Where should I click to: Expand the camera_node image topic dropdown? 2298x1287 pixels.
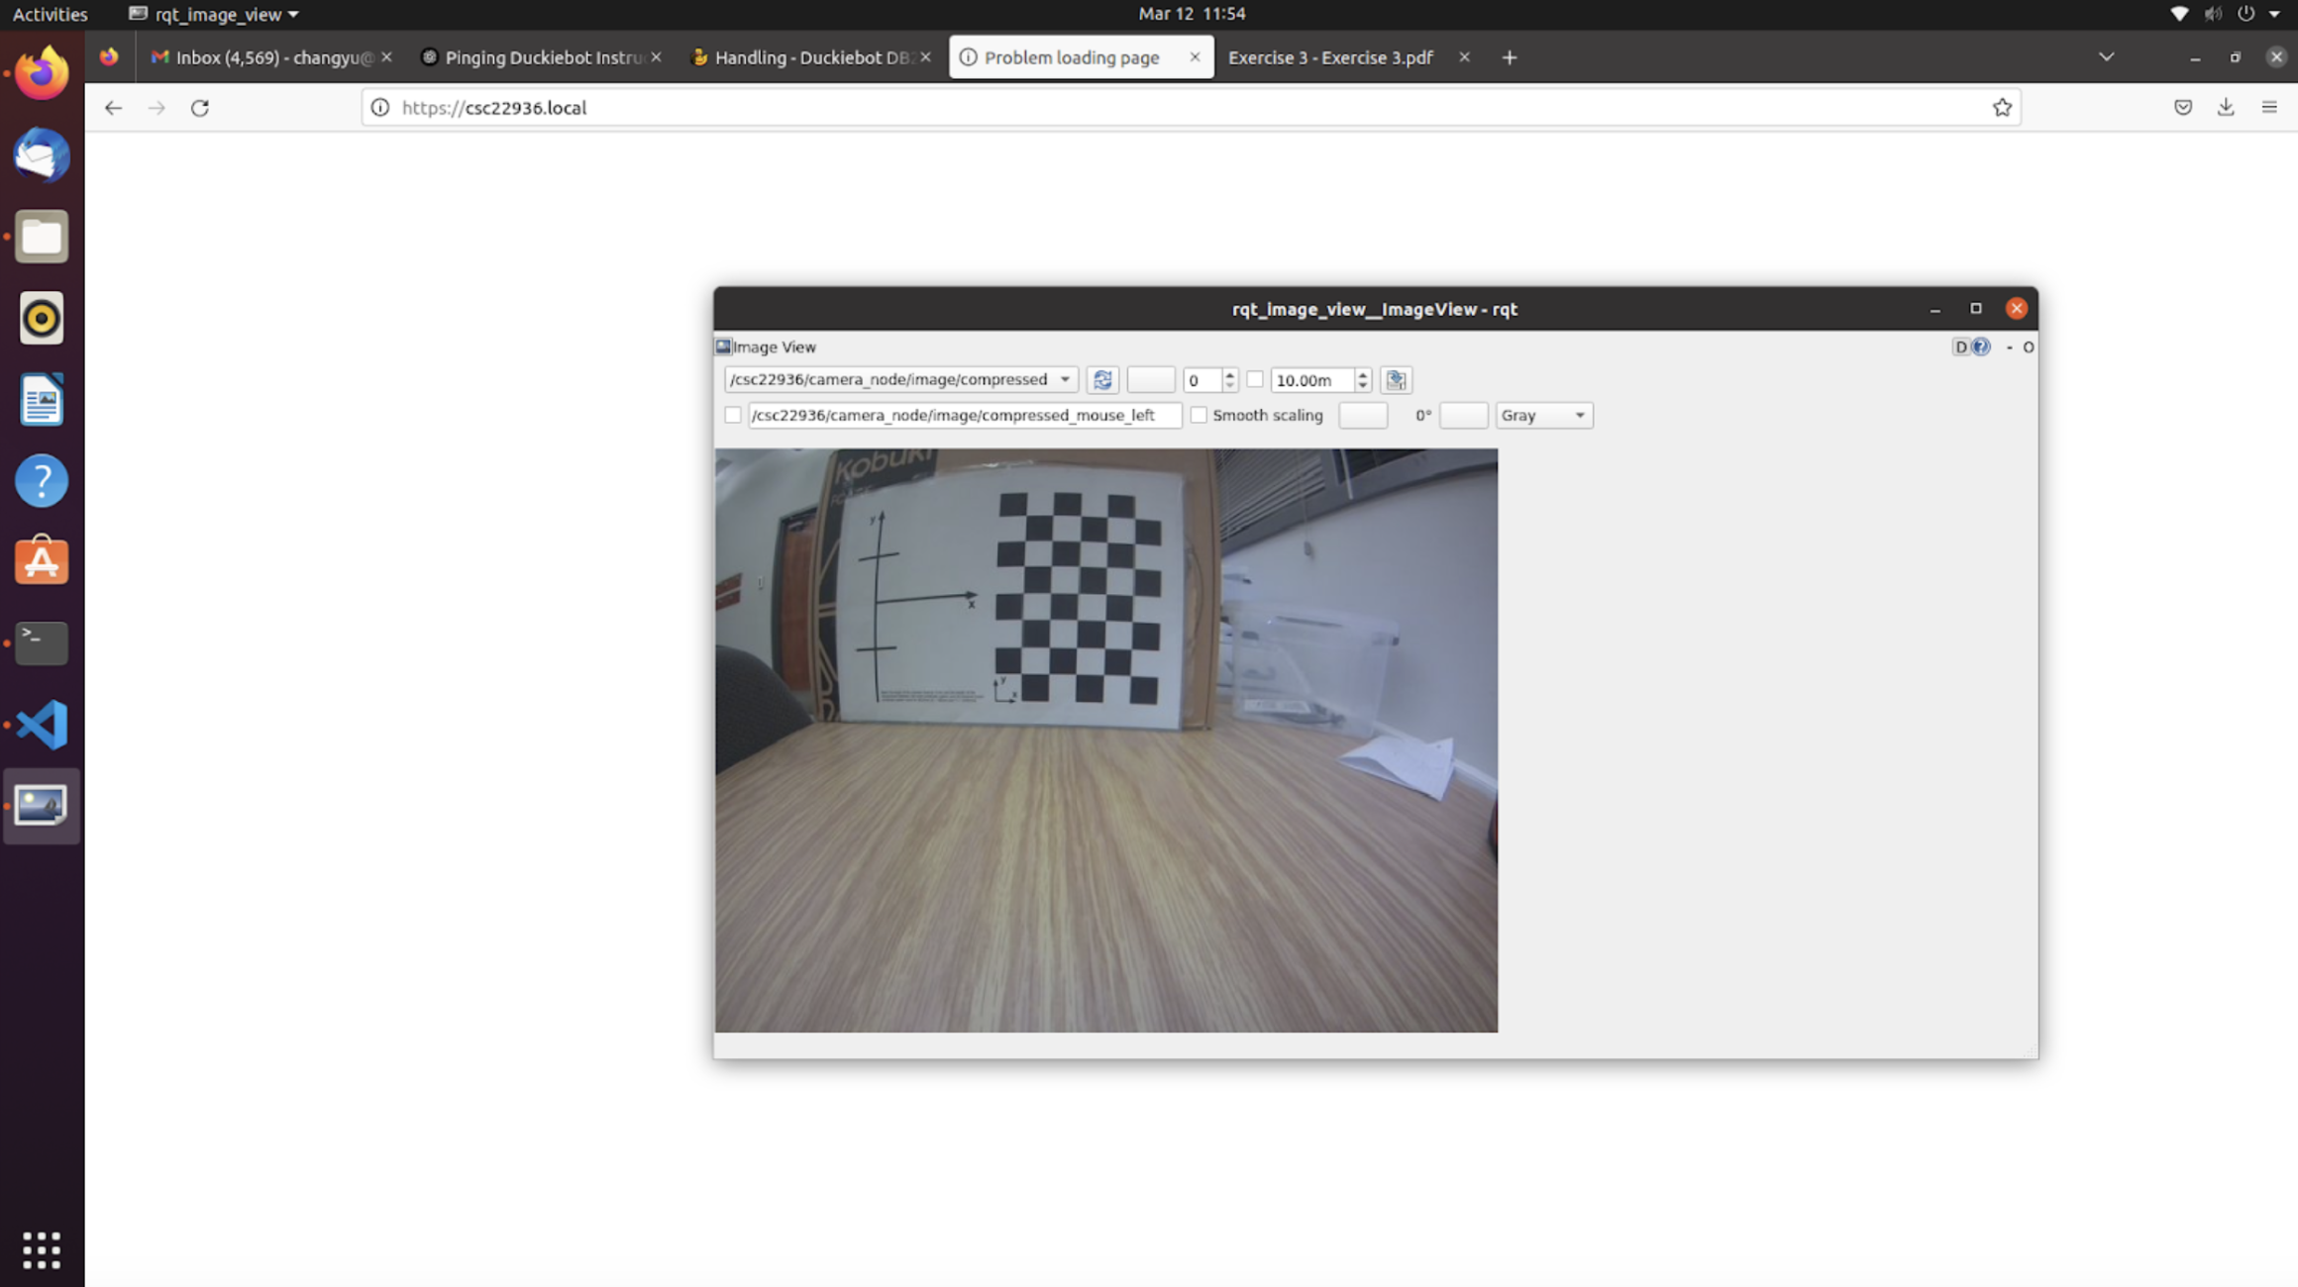pyautogui.click(x=899, y=380)
